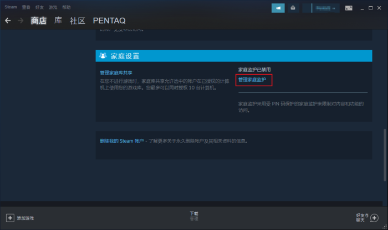Close the Steam window
388x230 pixels.
tap(379, 8)
